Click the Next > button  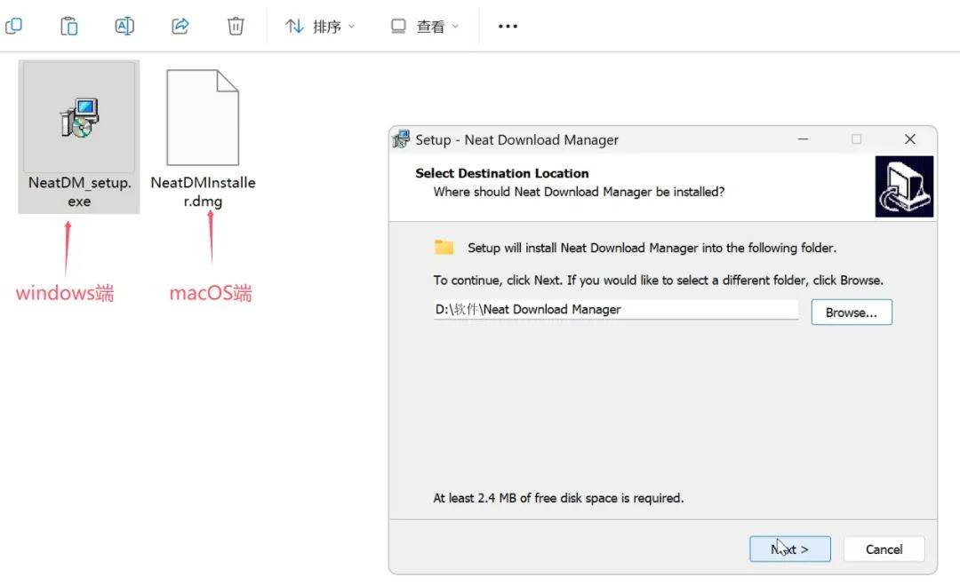click(790, 549)
